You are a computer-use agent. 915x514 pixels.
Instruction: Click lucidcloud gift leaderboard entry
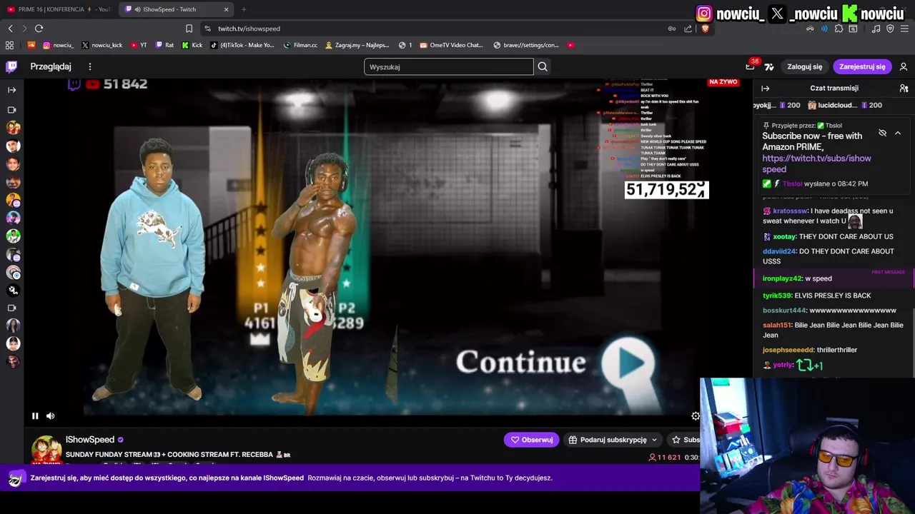tap(844, 105)
